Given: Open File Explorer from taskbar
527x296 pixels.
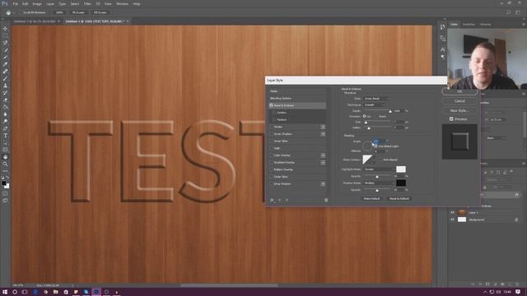Looking at the screenshot, I should pos(55,292).
